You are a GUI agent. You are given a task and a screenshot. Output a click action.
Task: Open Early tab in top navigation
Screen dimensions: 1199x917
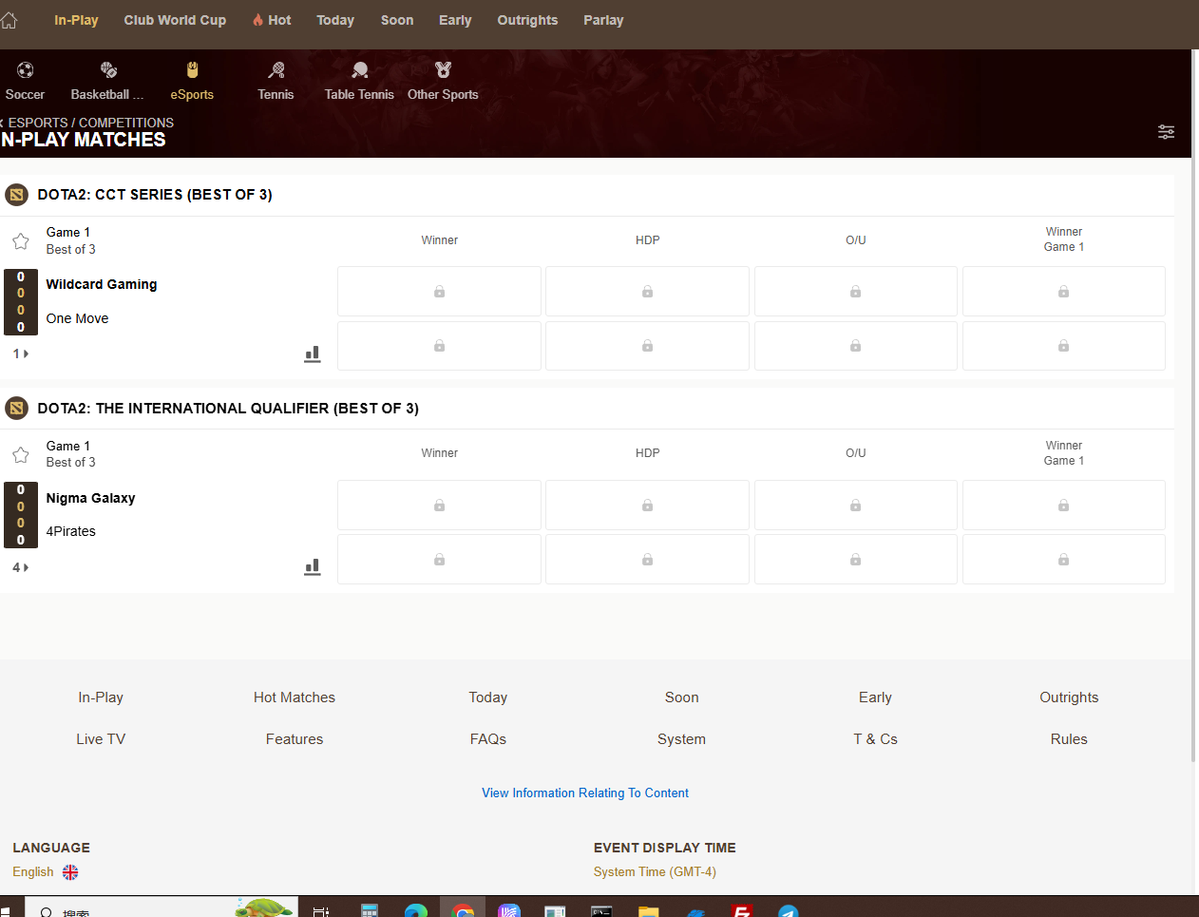pyautogui.click(x=455, y=20)
